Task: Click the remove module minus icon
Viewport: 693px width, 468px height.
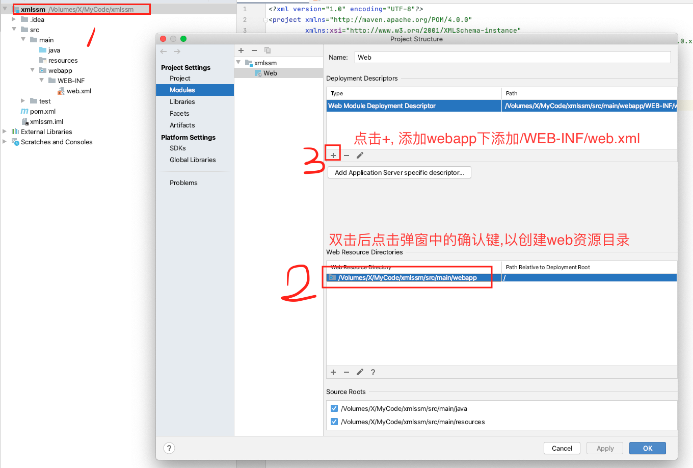Action: 254,50
